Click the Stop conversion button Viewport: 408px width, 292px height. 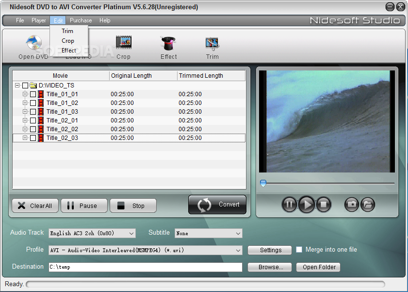[133, 206]
